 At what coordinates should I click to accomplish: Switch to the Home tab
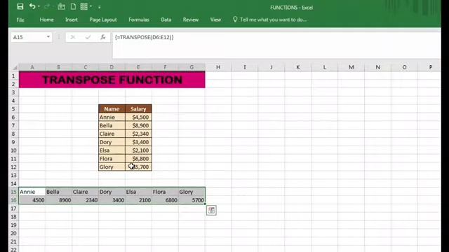pyautogui.click(x=47, y=20)
